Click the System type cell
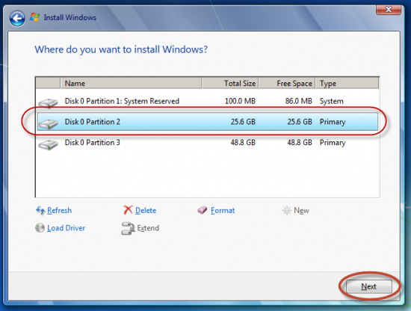This screenshot has width=411, height=311. [331, 101]
